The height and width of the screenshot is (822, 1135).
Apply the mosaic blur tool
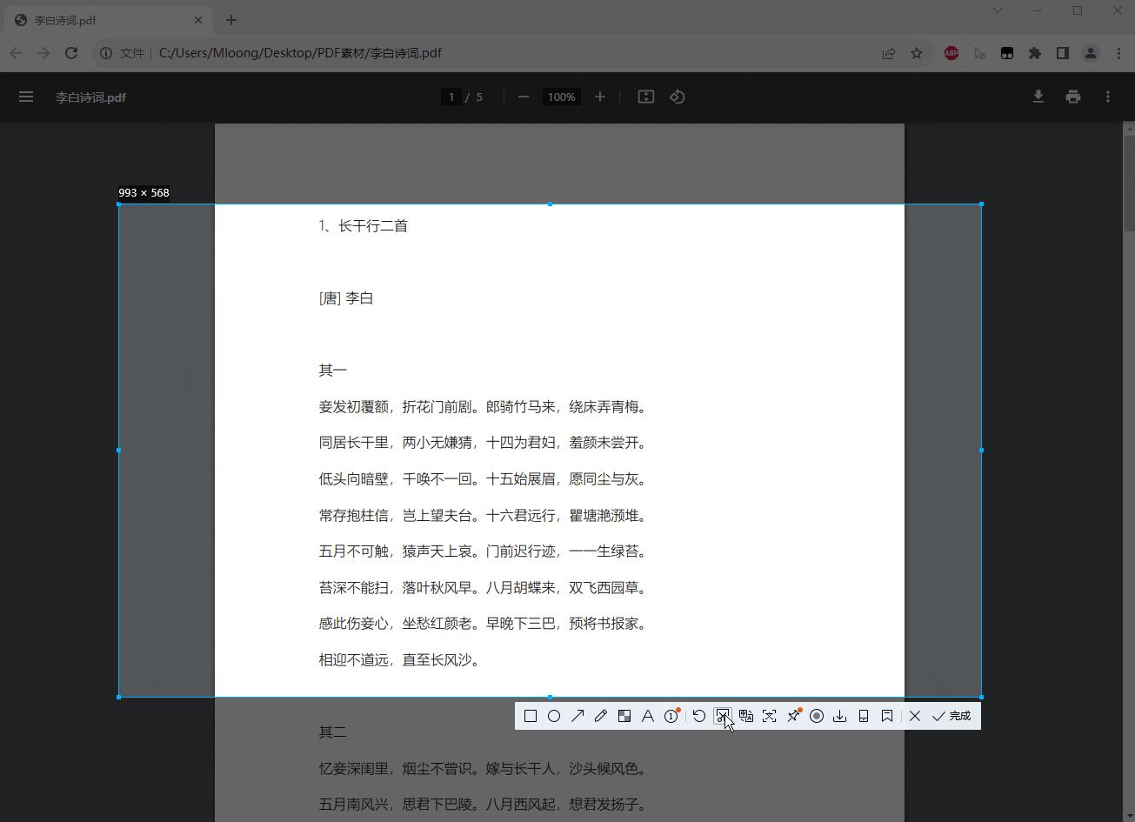624,715
